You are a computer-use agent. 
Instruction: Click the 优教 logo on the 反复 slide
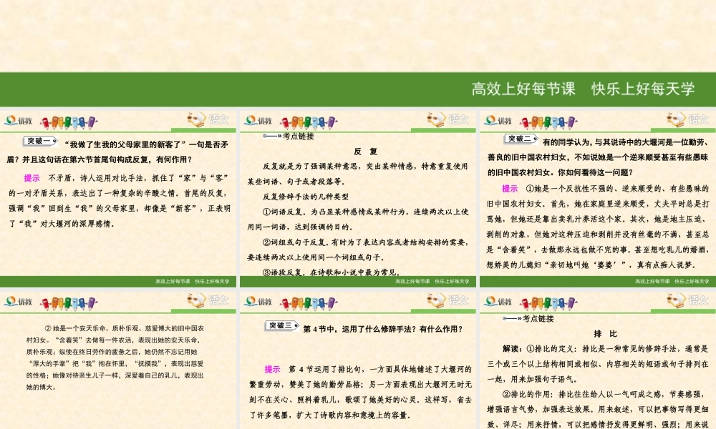[258, 121]
